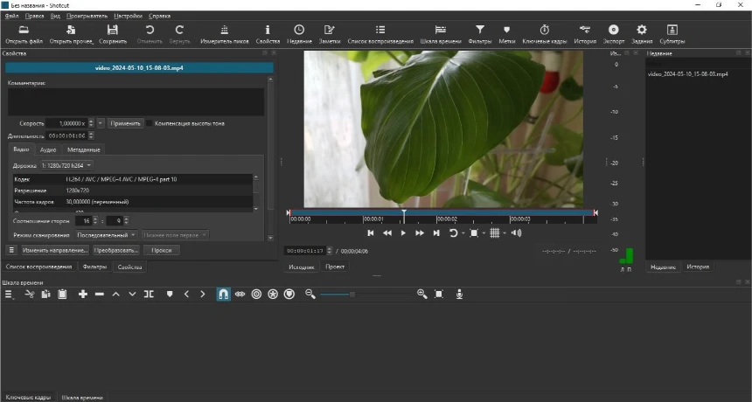This screenshot has height=402, width=752.
Task: Click timeline zoom out magnifier
Action: point(310,295)
